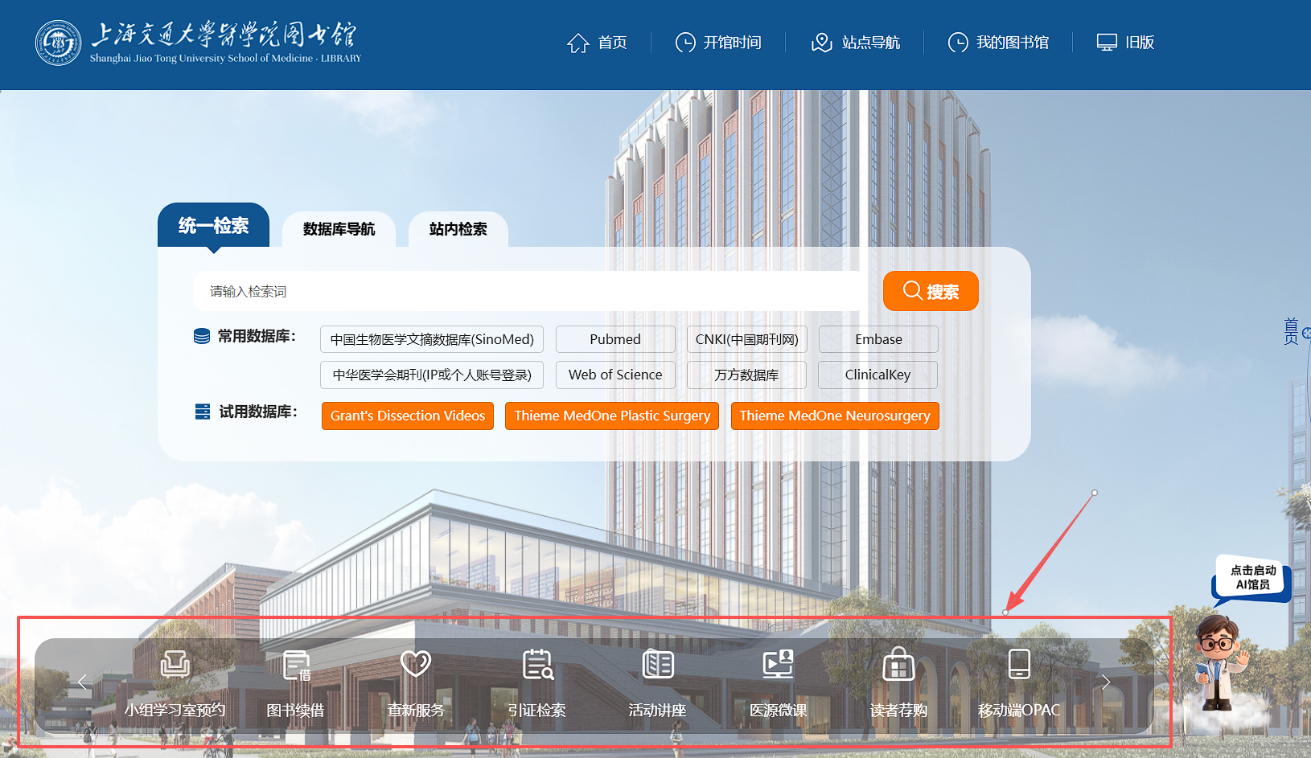Select the 引证检索 citation search icon
1311x758 pixels.
coord(537,665)
